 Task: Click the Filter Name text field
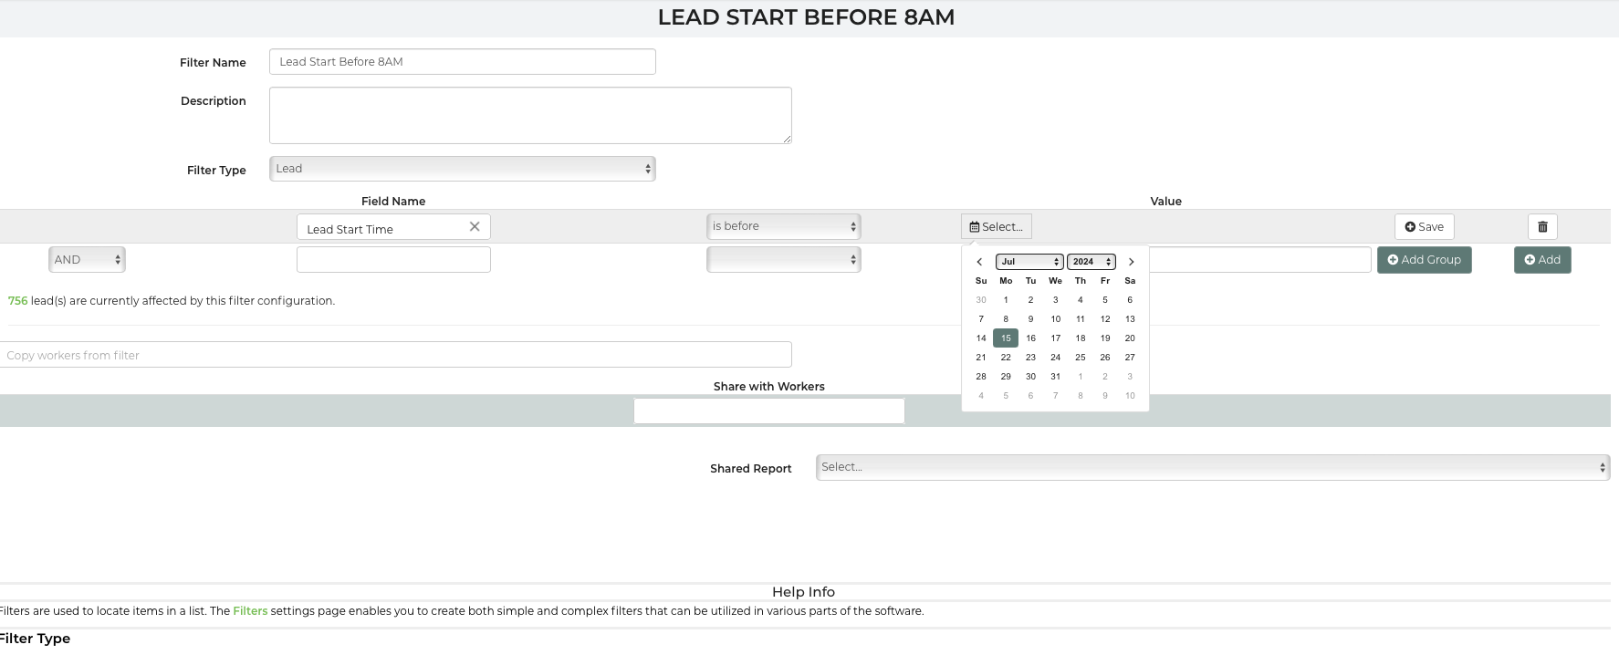click(x=462, y=62)
